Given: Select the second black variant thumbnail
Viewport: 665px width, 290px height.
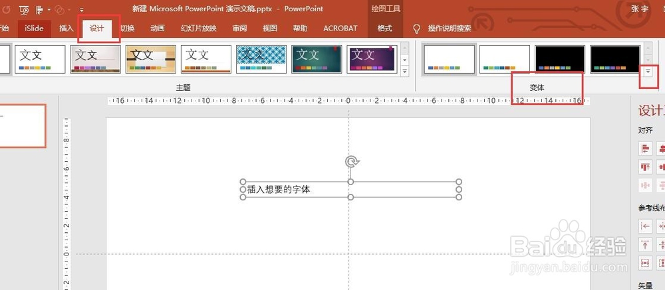Looking at the screenshot, I should 615,59.
